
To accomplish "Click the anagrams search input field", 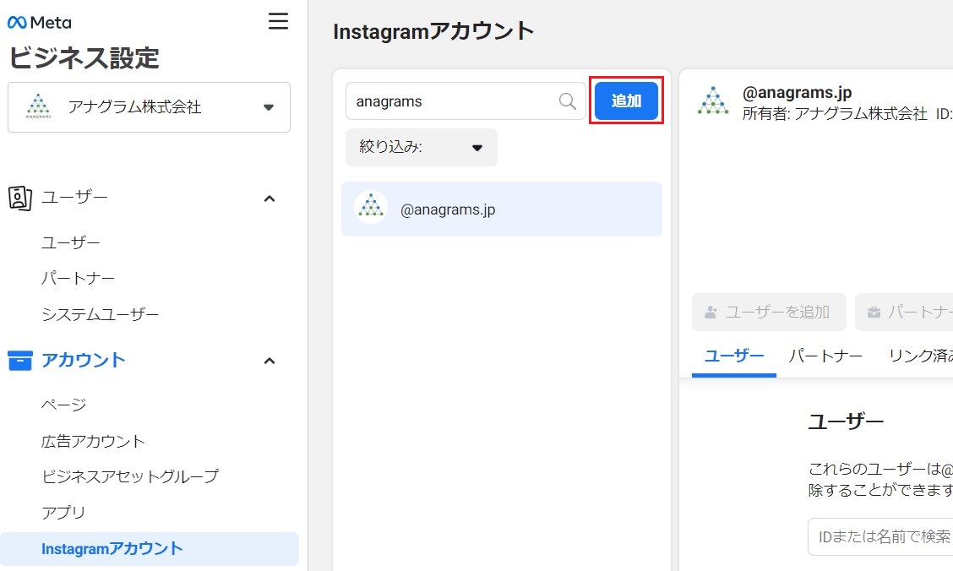I will click(452, 101).
